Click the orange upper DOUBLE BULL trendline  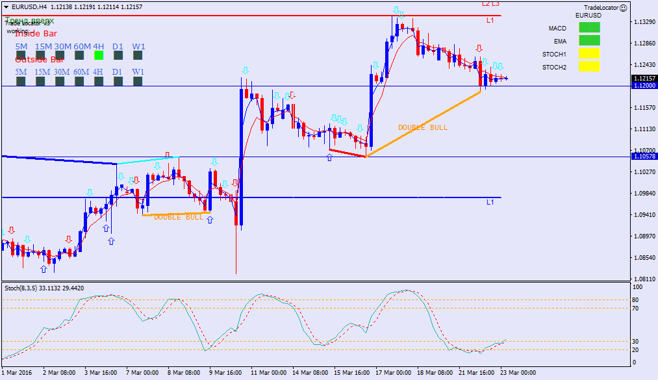click(x=423, y=124)
